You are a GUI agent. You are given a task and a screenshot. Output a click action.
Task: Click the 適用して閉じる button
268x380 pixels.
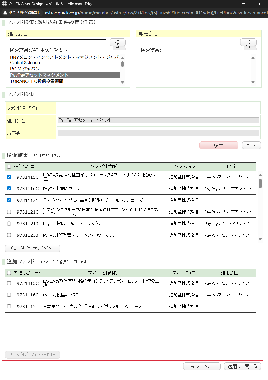coord(242,366)
